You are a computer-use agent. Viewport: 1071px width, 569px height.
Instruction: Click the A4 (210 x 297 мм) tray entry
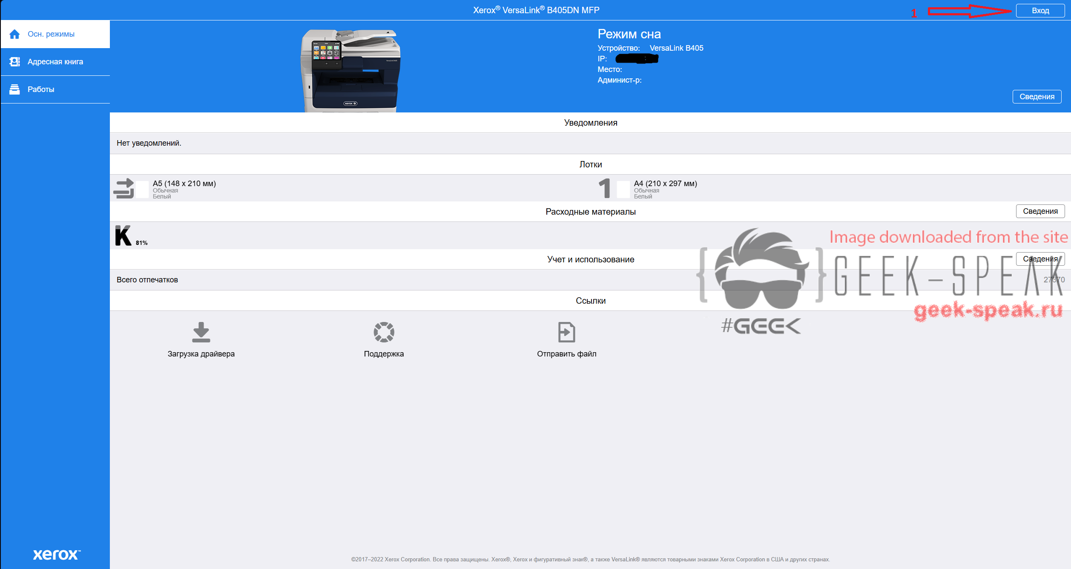pos(665,184)
